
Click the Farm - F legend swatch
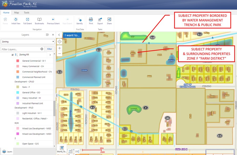tap(18, 87)
